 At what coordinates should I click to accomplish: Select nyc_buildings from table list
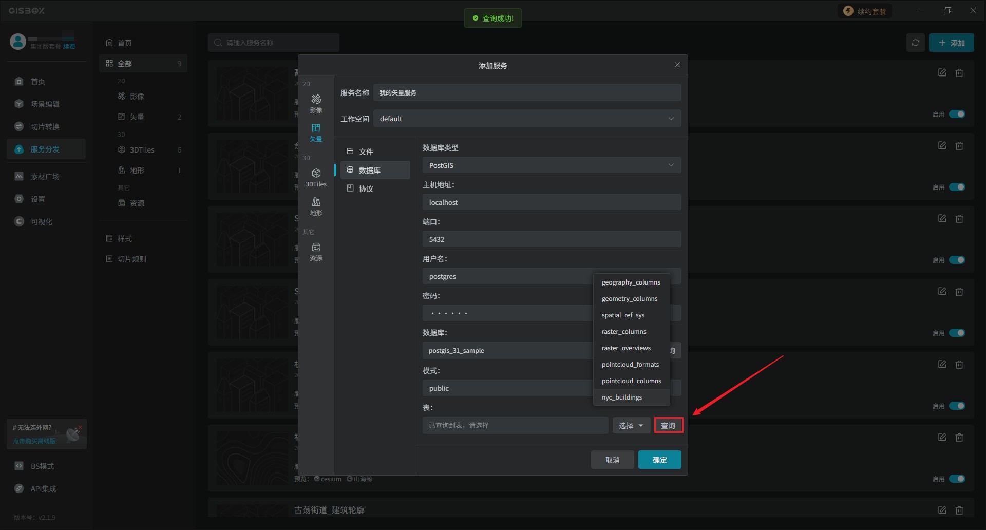tap(622, 397)
